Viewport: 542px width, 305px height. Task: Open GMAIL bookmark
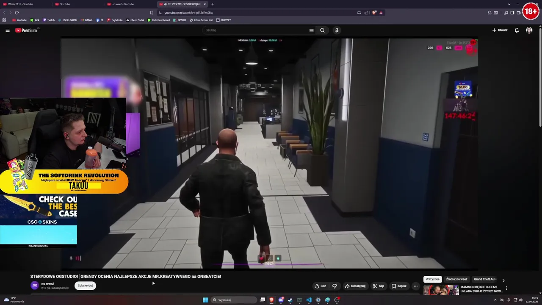pyautogui.click(x=86, y=20)
